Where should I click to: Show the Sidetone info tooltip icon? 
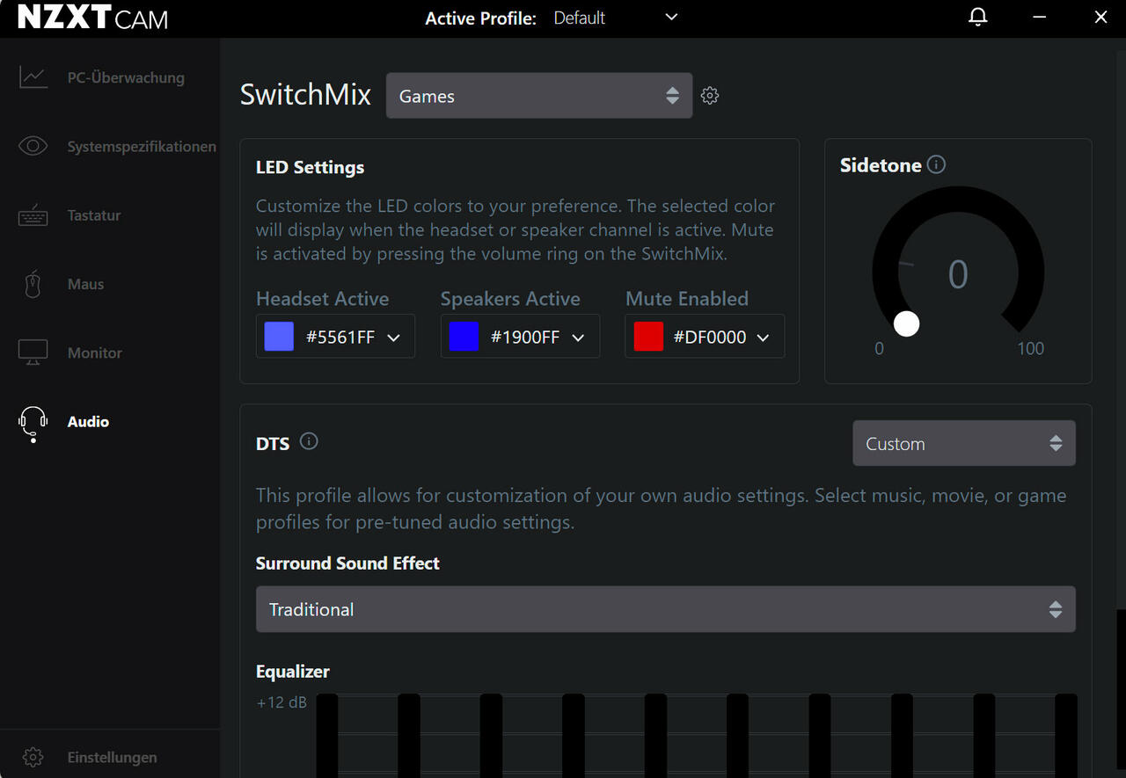click(936, 164)
